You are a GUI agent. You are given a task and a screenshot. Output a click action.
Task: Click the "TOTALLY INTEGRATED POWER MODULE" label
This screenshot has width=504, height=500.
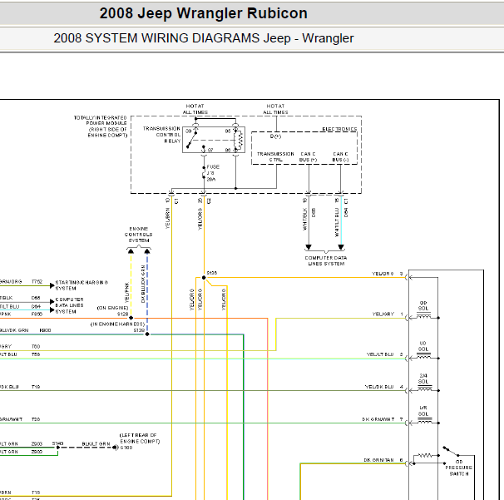click(x=101, y=121)
